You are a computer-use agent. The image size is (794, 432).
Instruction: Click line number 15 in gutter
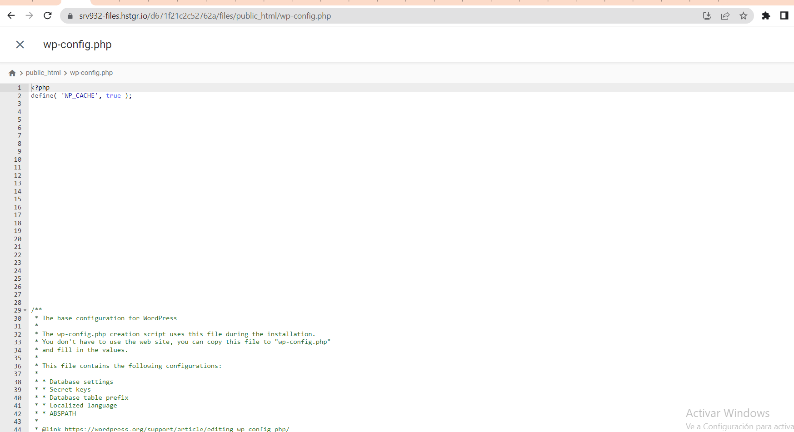(x=18, y=199)
